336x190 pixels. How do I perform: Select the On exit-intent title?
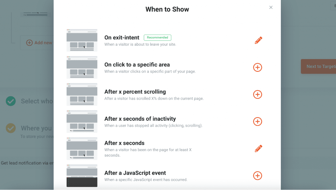[122, 38]
